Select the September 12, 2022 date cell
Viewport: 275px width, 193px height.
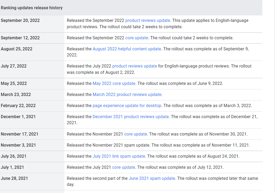tap(32, 38)
